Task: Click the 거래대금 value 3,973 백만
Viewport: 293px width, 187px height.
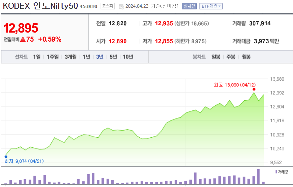Action: click(x=266, y=41)
